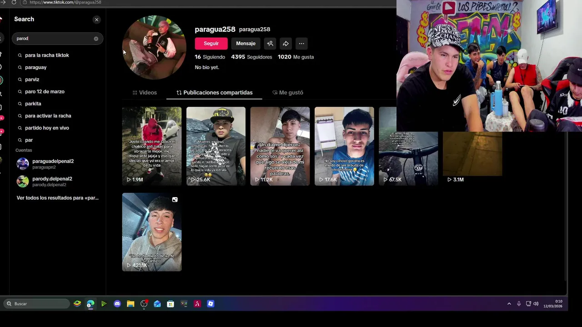
Task: Select suggestion 'parkita'
Action: (33, 104)
